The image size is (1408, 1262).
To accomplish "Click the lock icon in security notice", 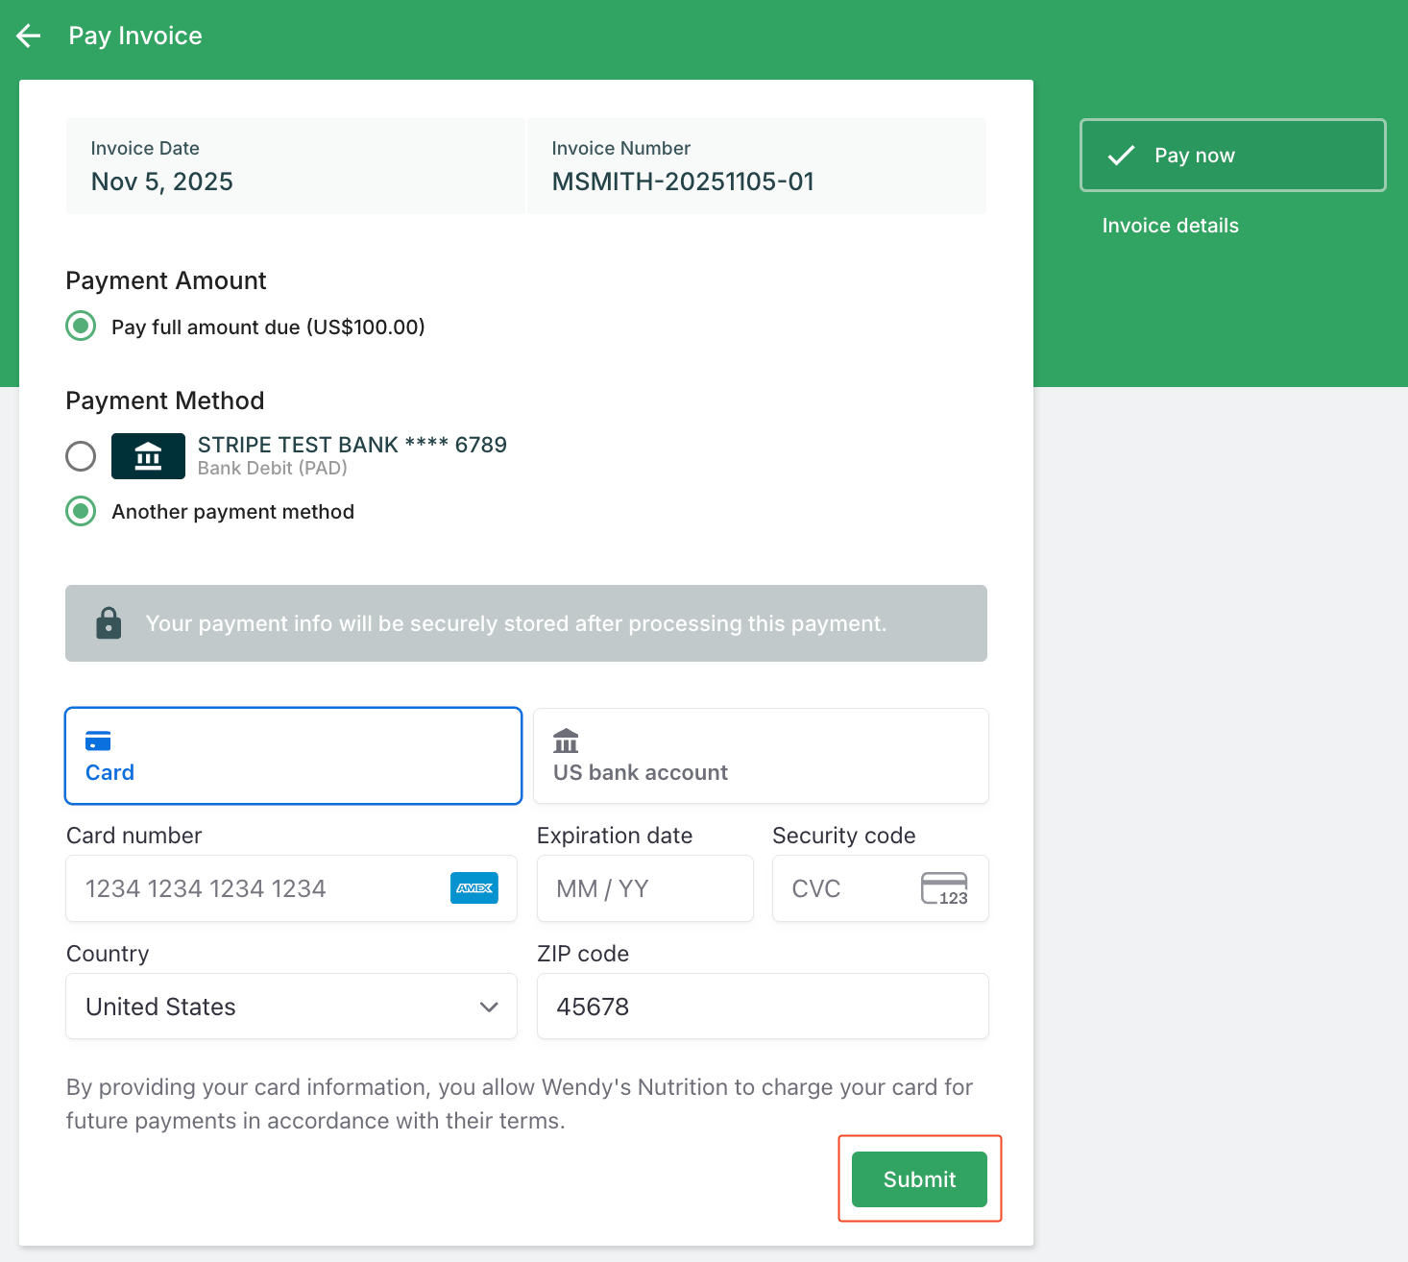I will (109, 623).
